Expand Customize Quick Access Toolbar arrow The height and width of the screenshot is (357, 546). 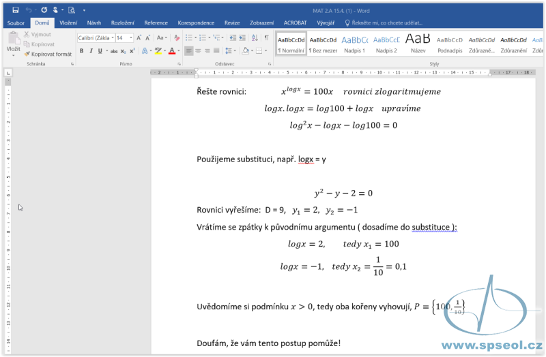coord(84,10)
